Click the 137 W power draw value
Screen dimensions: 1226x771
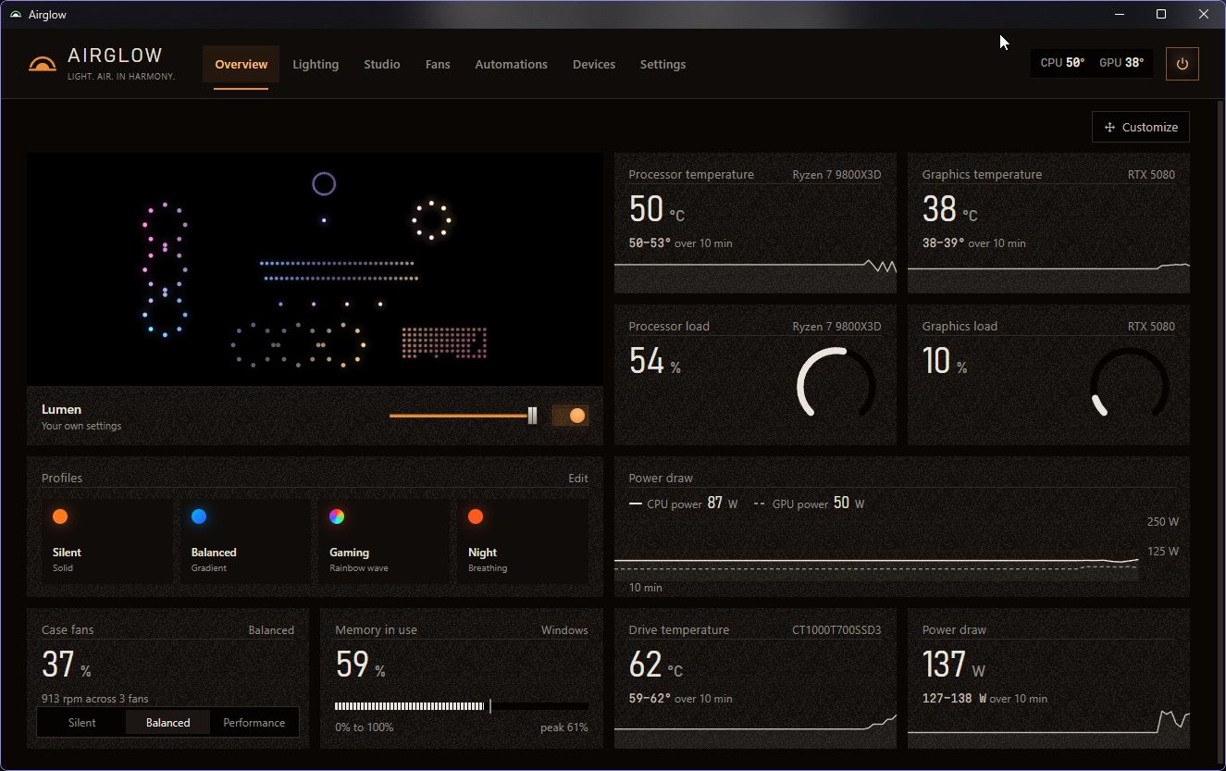pos(954,665)
